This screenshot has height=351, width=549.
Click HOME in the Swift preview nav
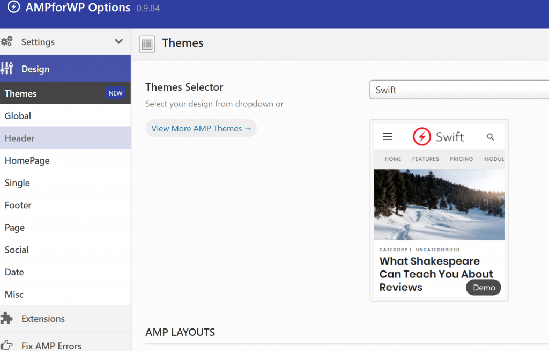tap(393, 159)
